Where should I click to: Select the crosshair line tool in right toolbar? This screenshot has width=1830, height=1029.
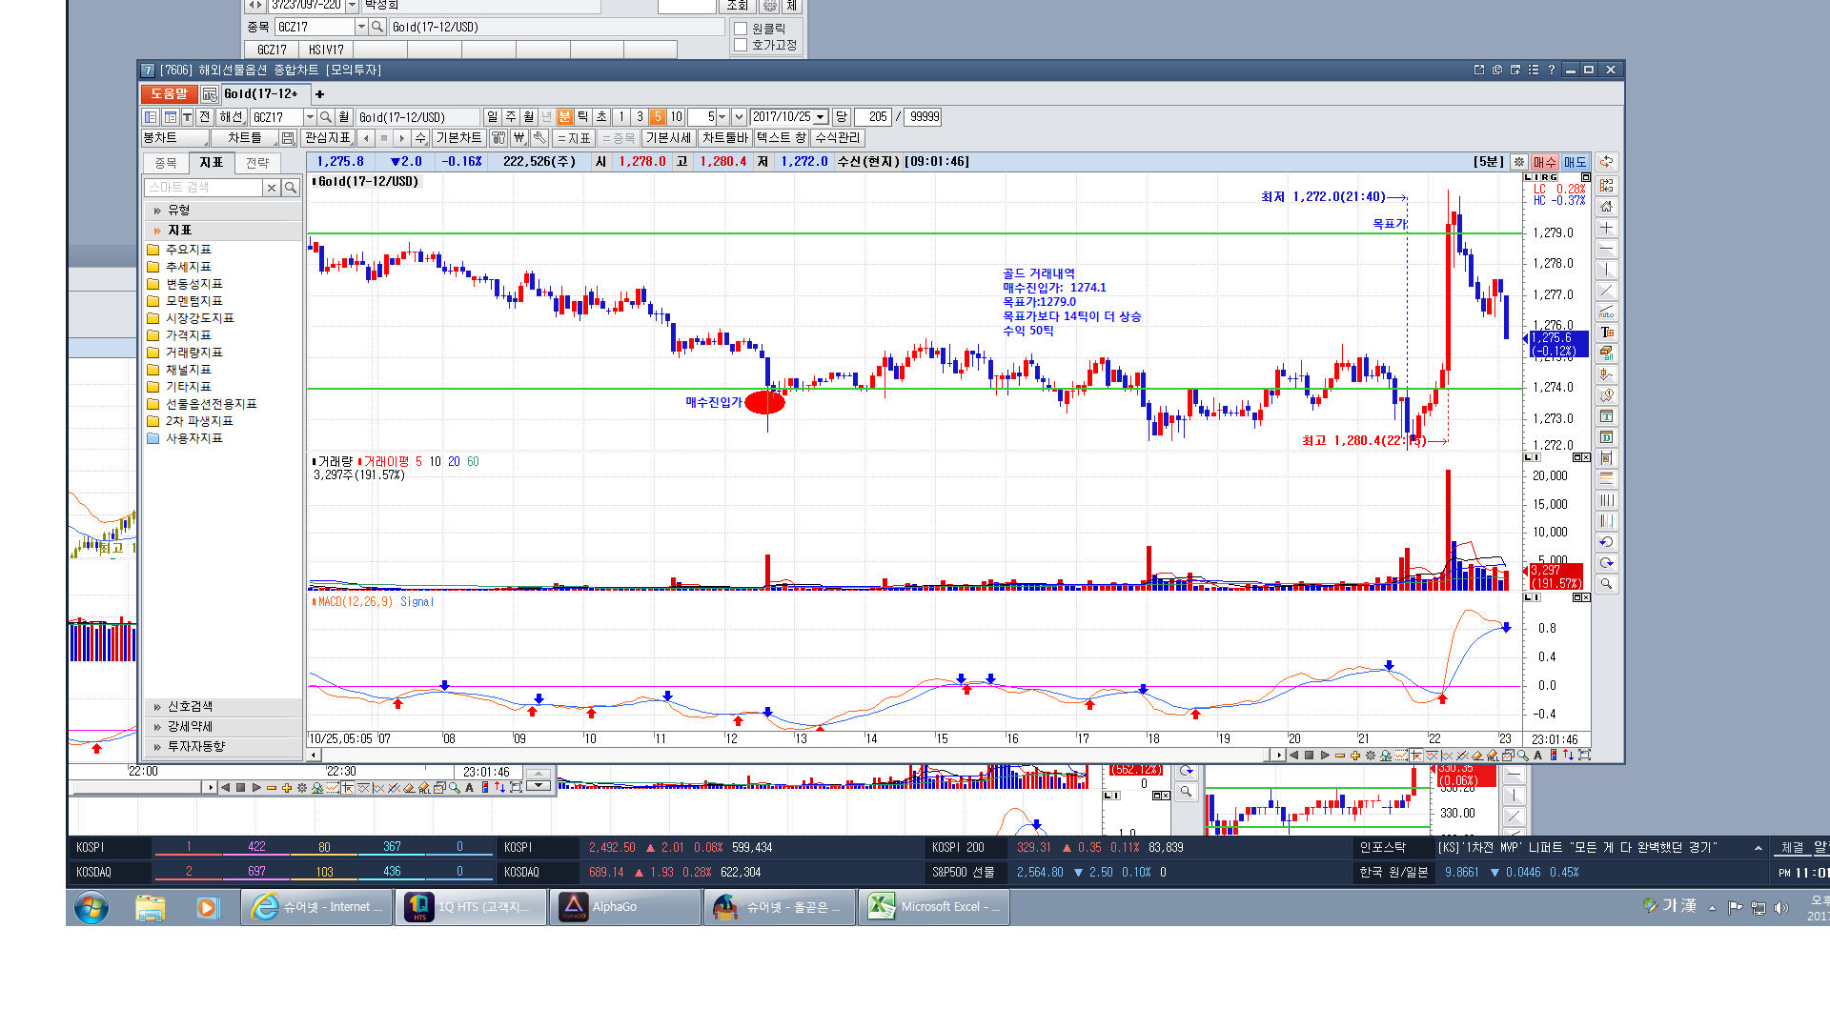(x=1606, y=228)
